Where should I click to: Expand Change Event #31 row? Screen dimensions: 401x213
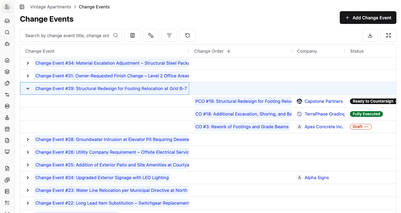click(28, 76)
